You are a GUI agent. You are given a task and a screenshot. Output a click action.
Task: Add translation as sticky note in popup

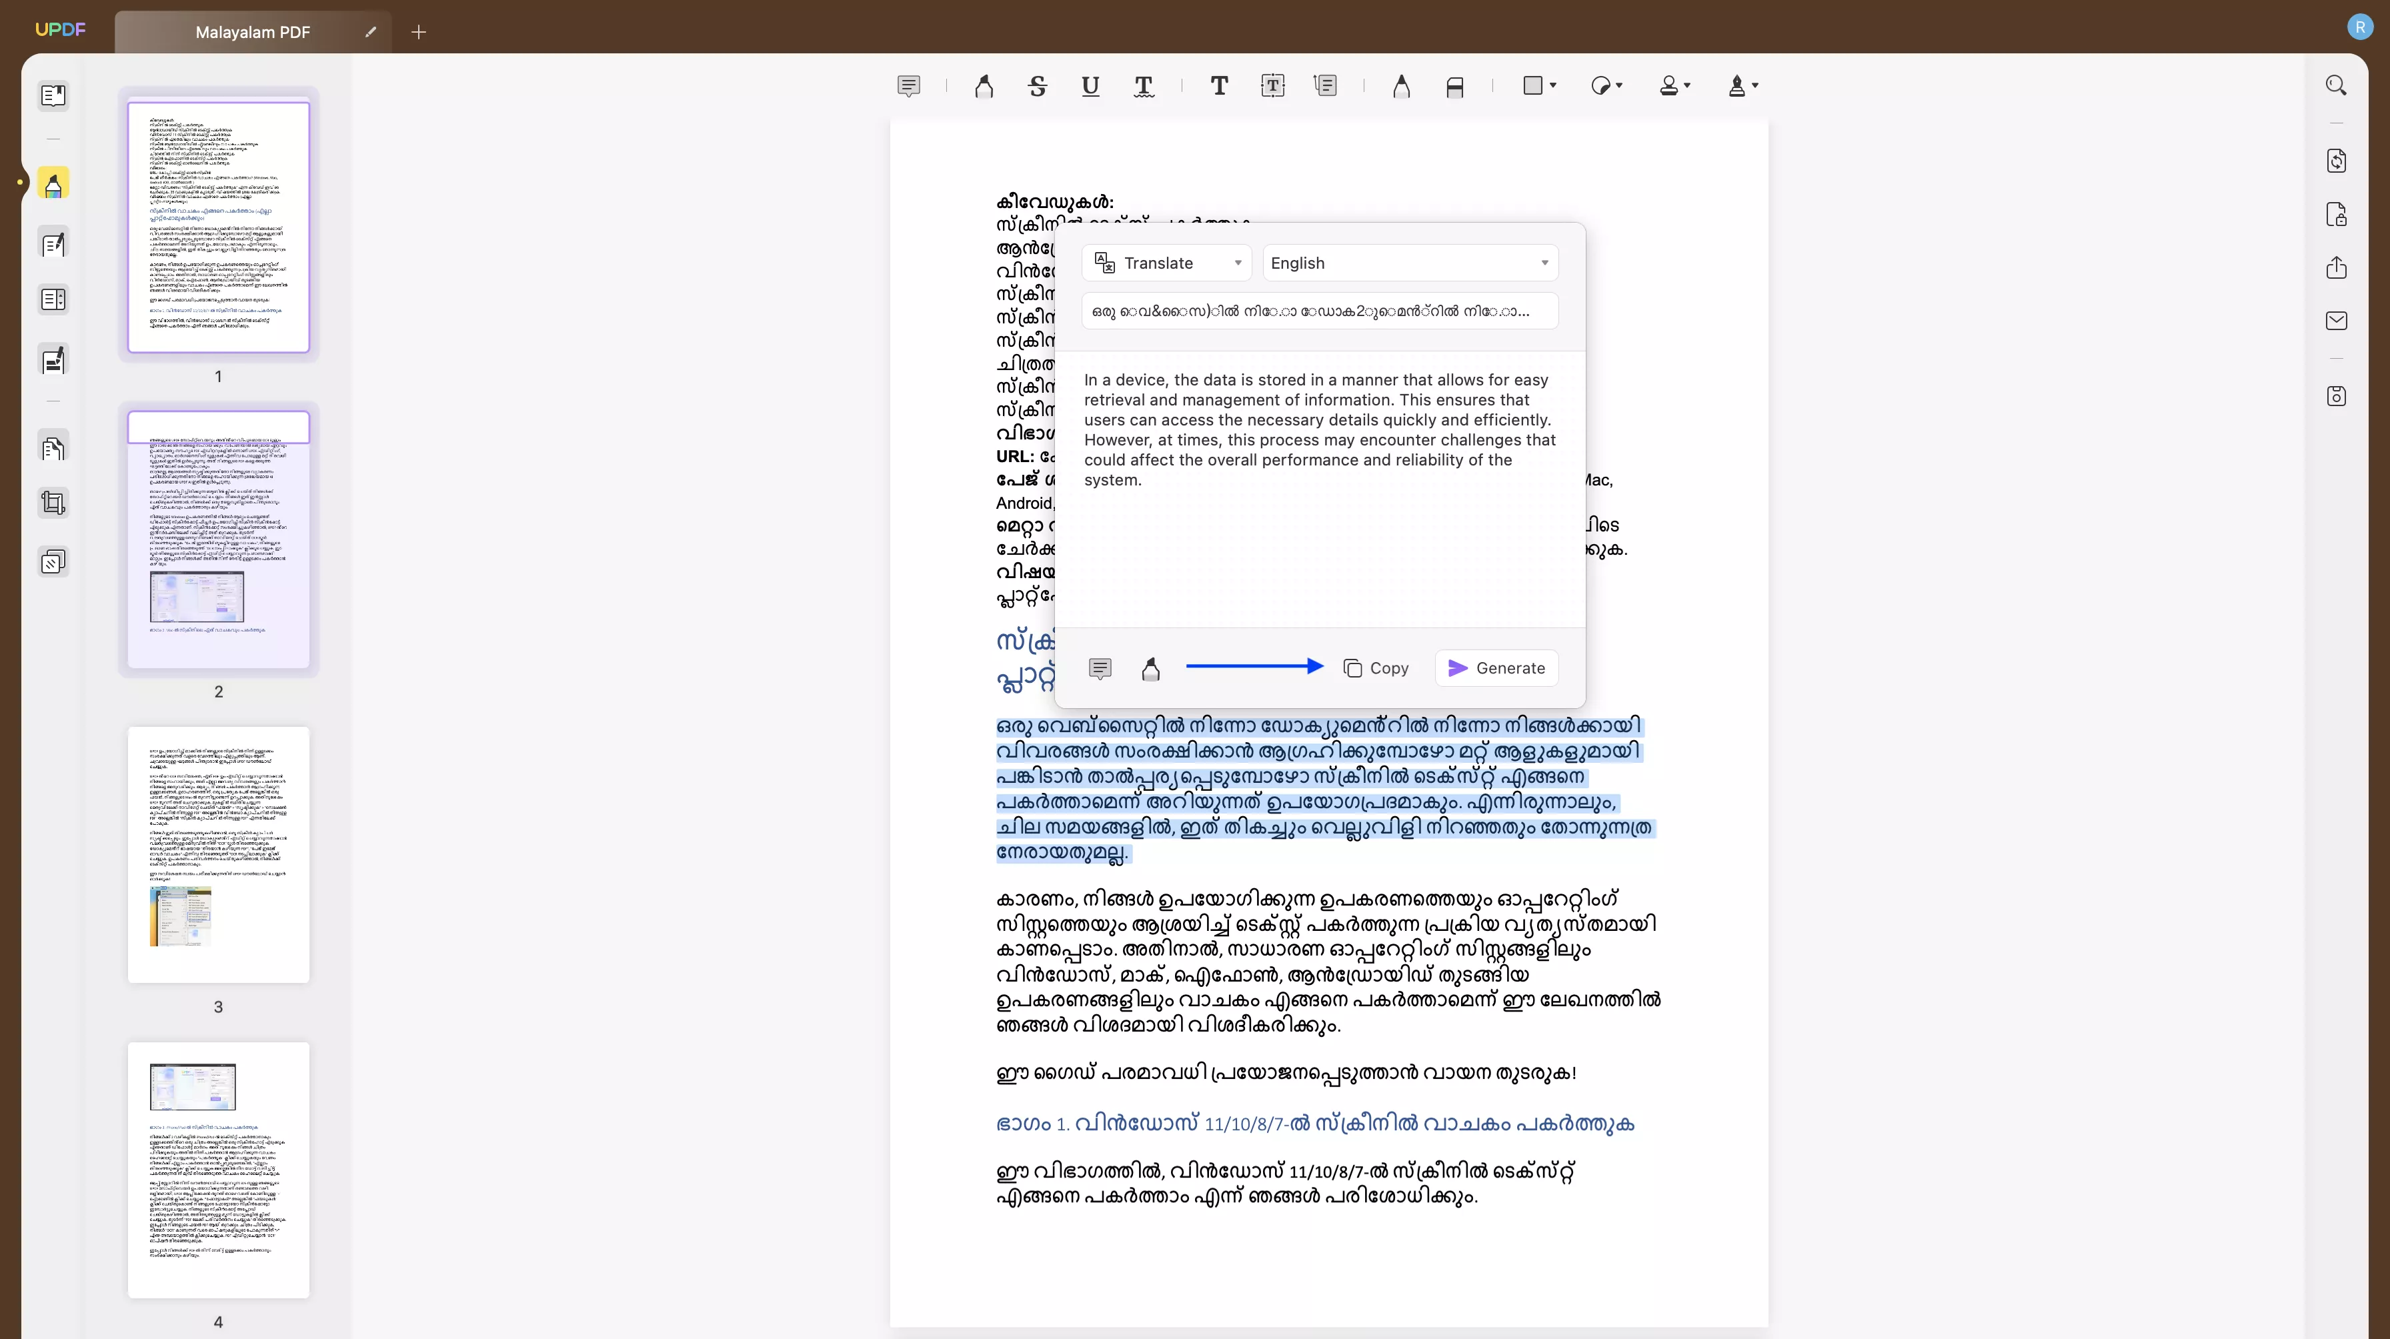click(x=1100, y=668)
